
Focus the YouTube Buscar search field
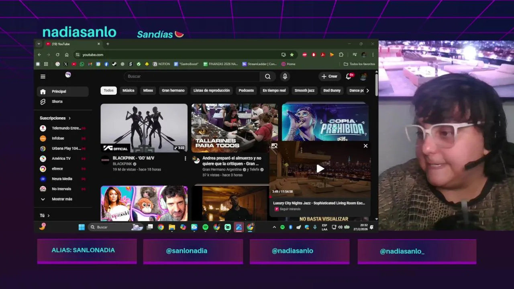point(192,76)
